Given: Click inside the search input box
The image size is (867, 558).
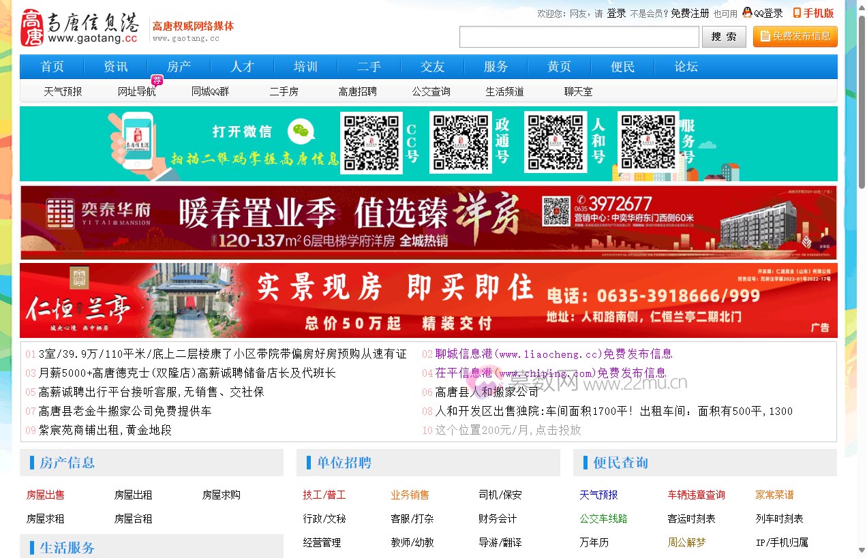Looking at the screenshot, I should point(579,36).
